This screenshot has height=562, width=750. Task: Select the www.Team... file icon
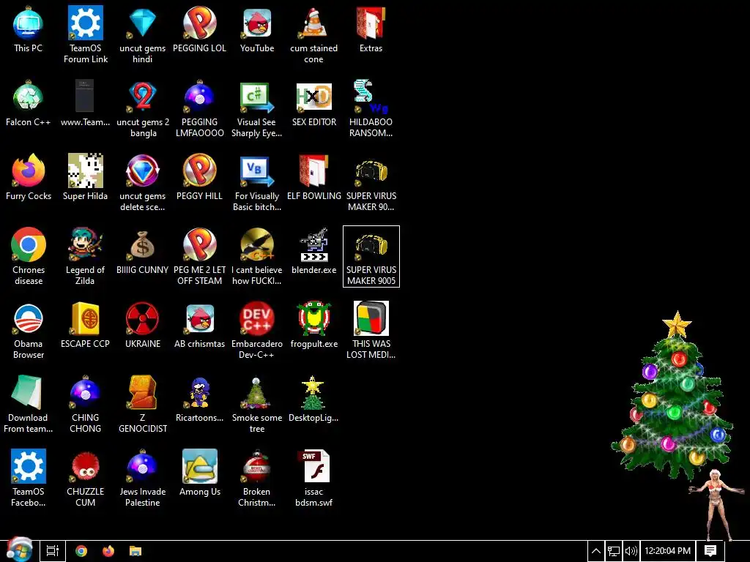pyautogui.click(x=85, y=103)
